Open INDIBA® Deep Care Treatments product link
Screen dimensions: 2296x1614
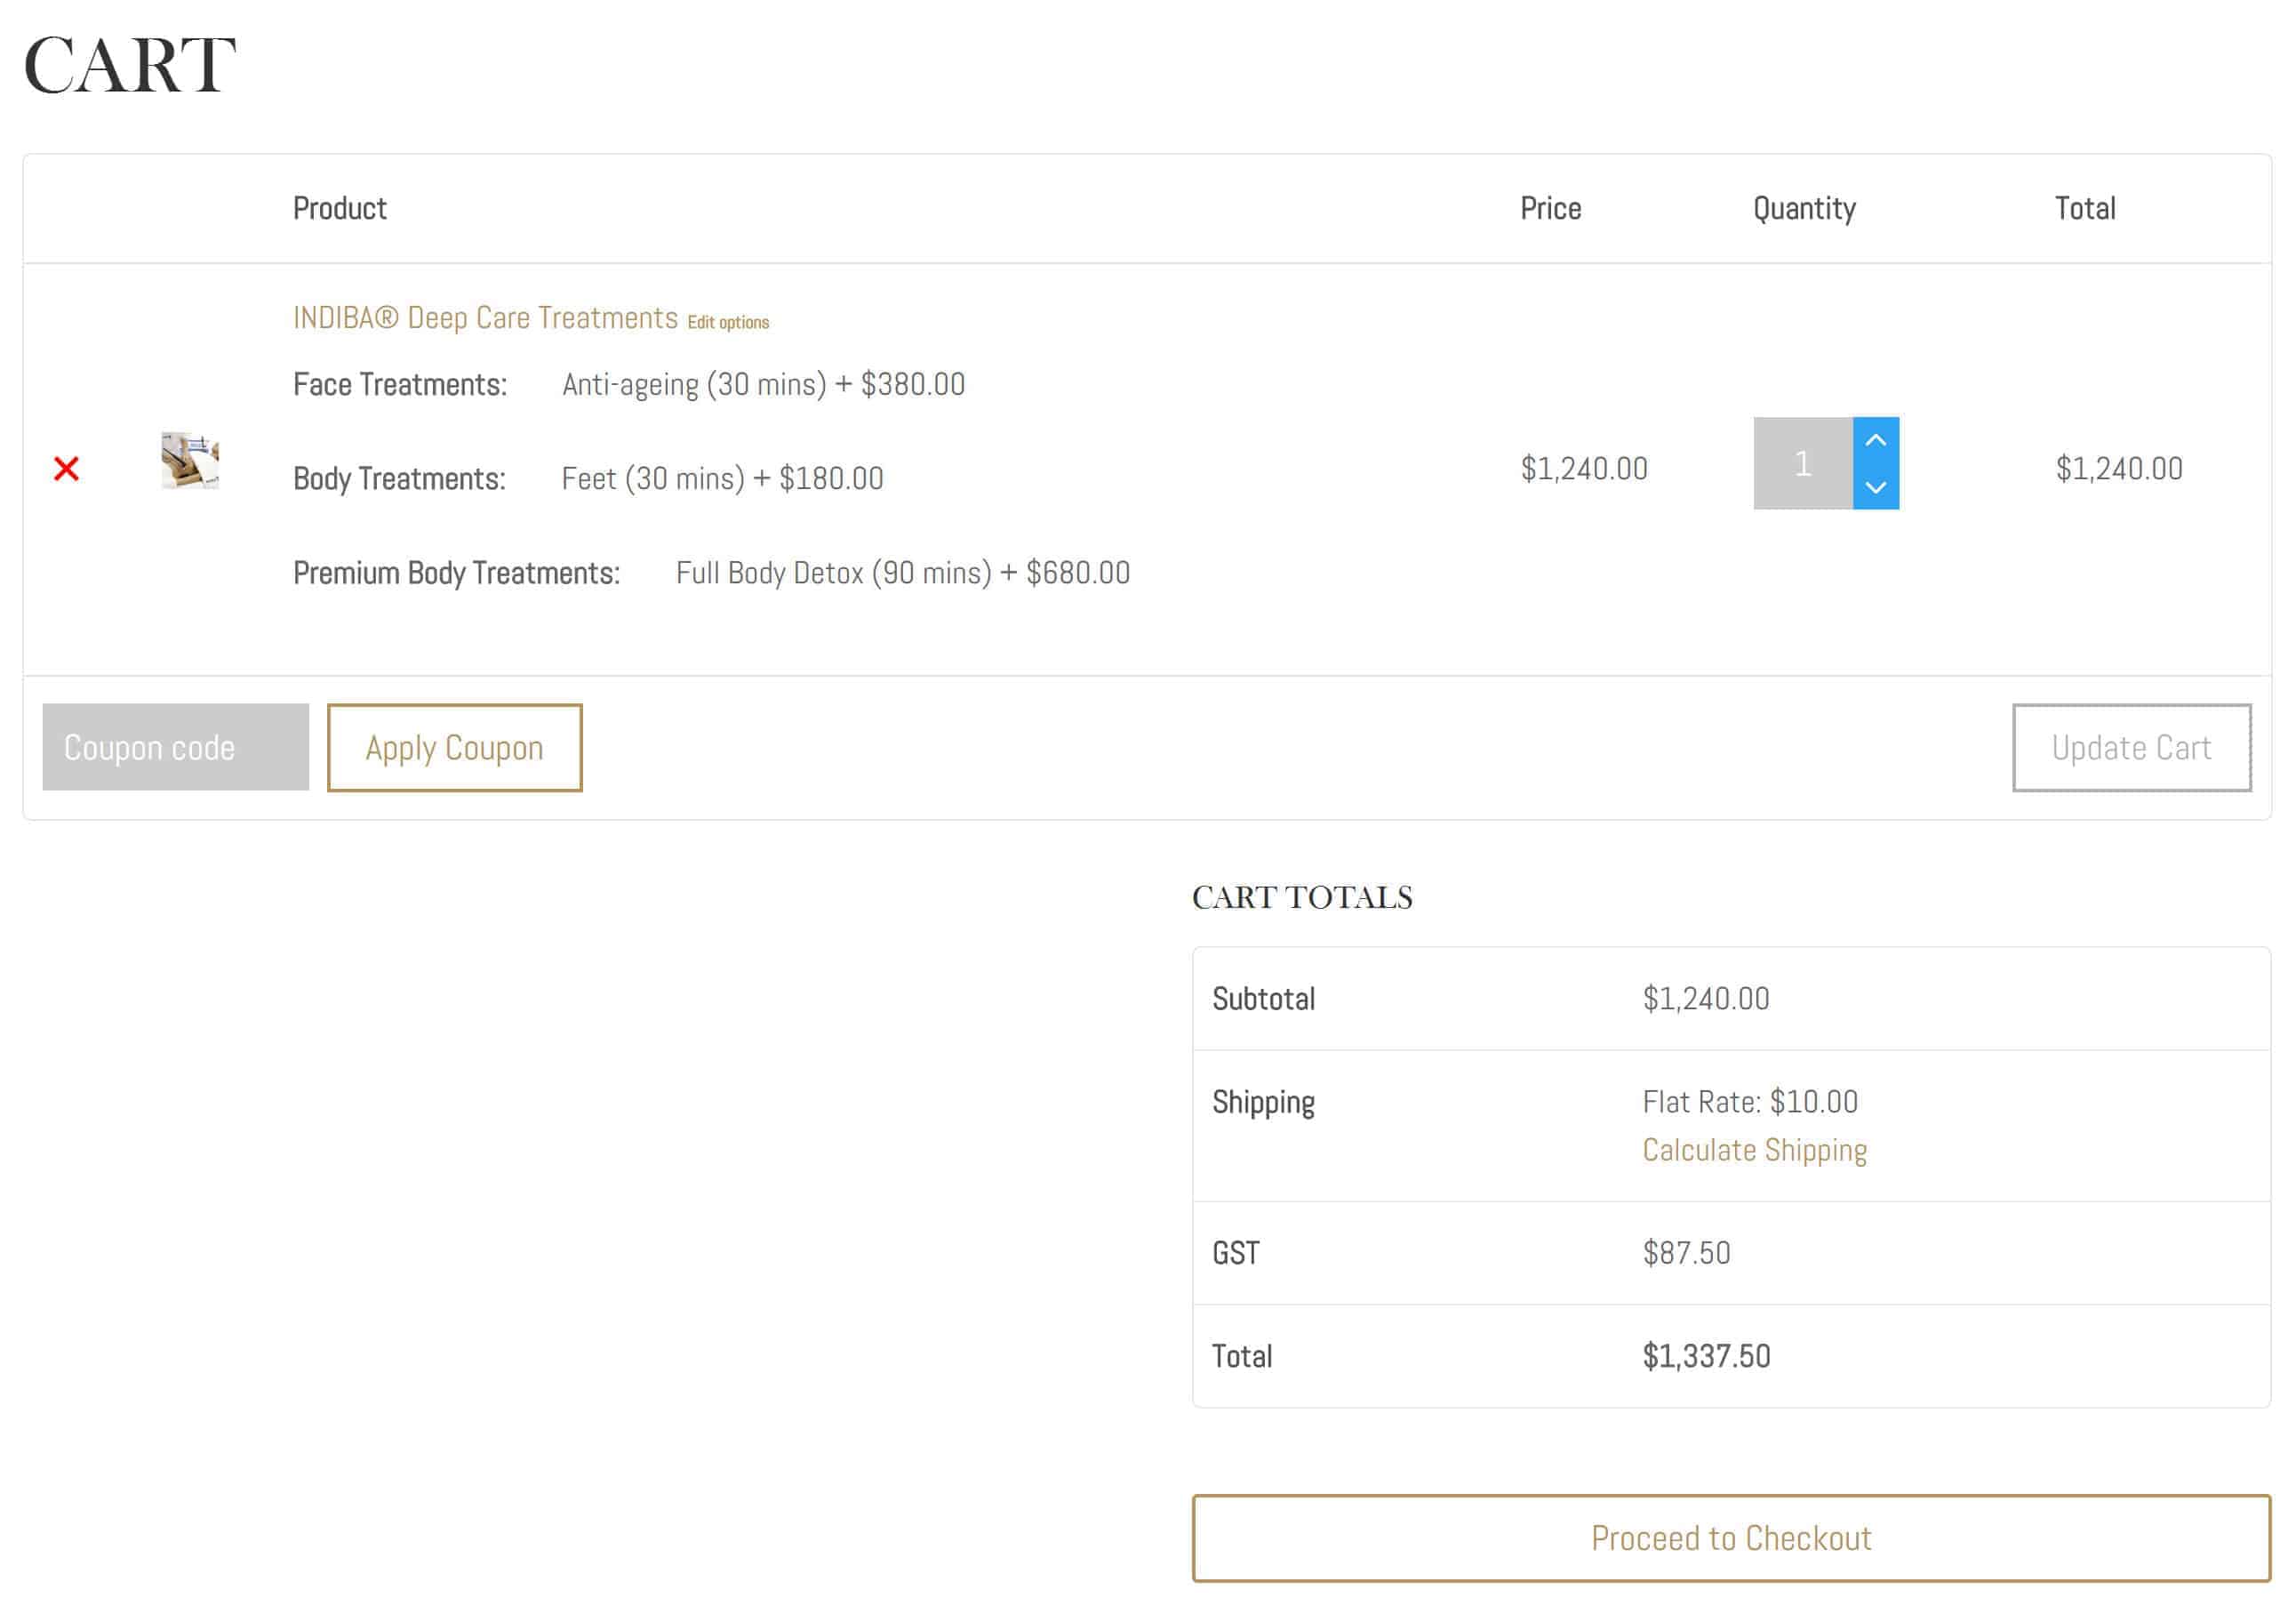485,318
